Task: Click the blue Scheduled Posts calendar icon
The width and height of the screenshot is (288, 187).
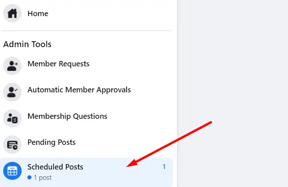Action: tap(12, 171)
